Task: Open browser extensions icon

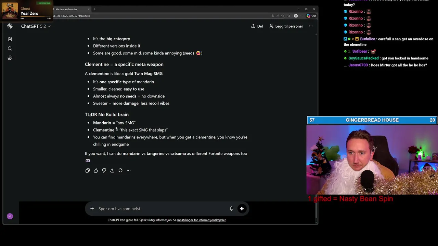Action: click(x=289, y=16)
